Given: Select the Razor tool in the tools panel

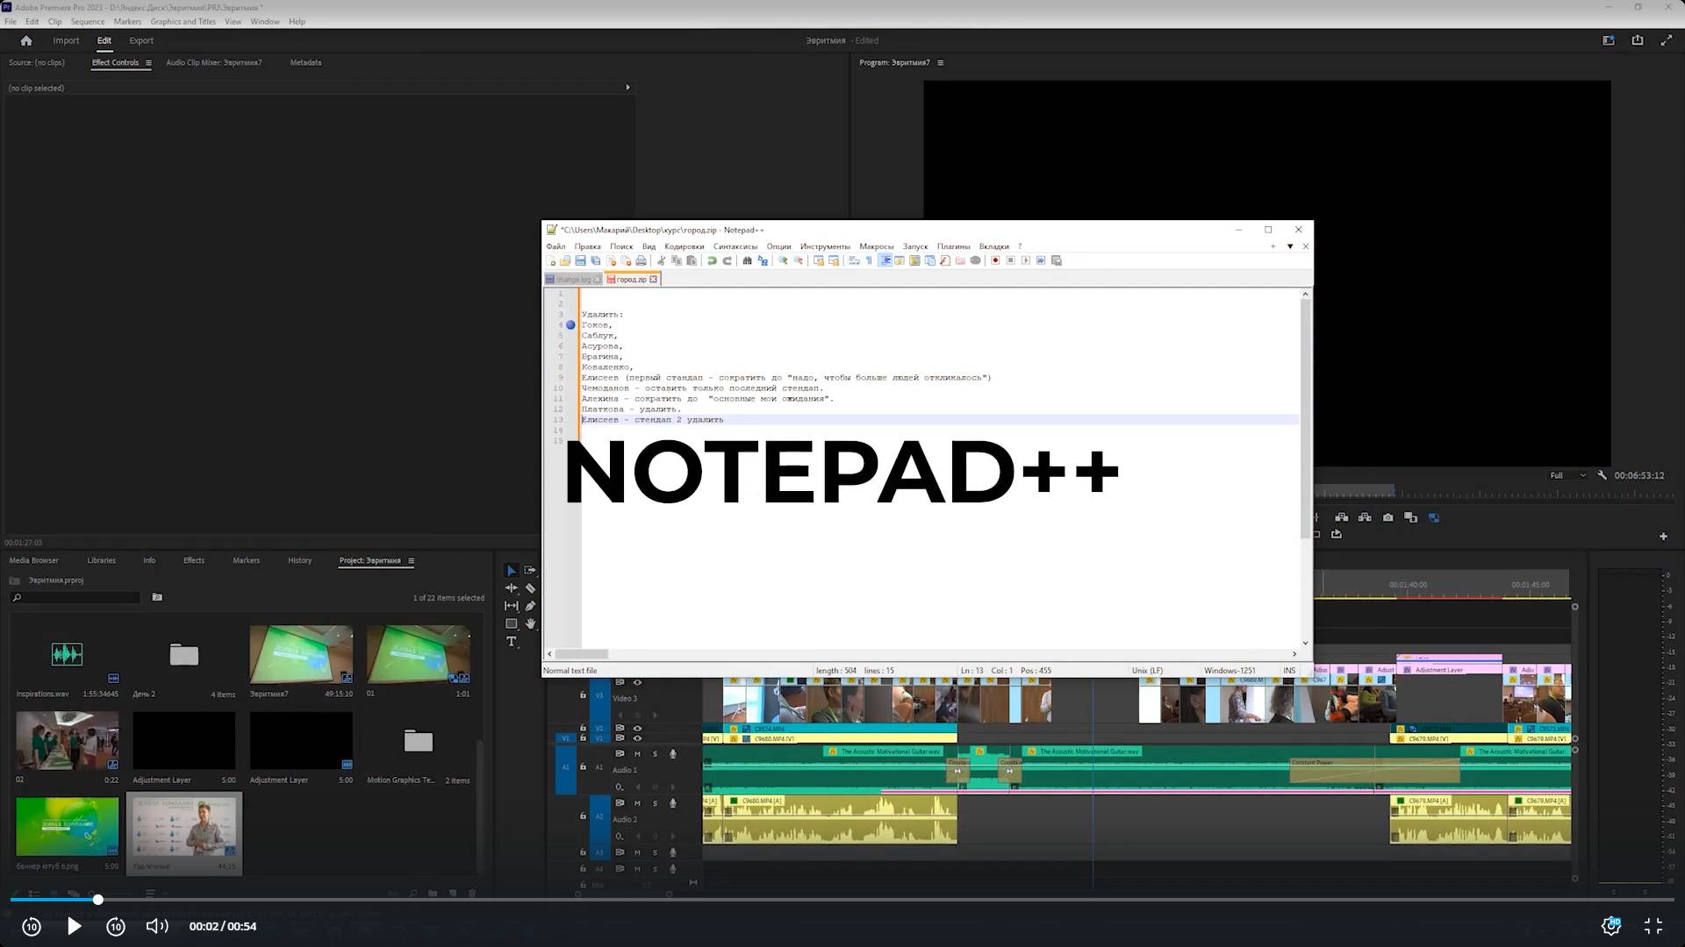Looking at the screenshot, I should point(530,588).
